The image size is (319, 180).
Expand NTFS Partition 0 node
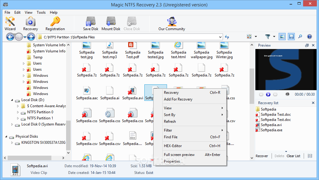pos(18,112)
